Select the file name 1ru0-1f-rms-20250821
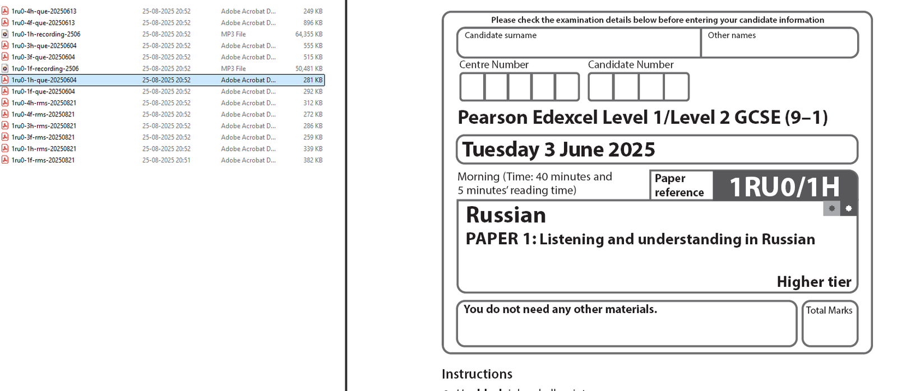This screenshot has height=391, width=897. (x=43, y=160)
